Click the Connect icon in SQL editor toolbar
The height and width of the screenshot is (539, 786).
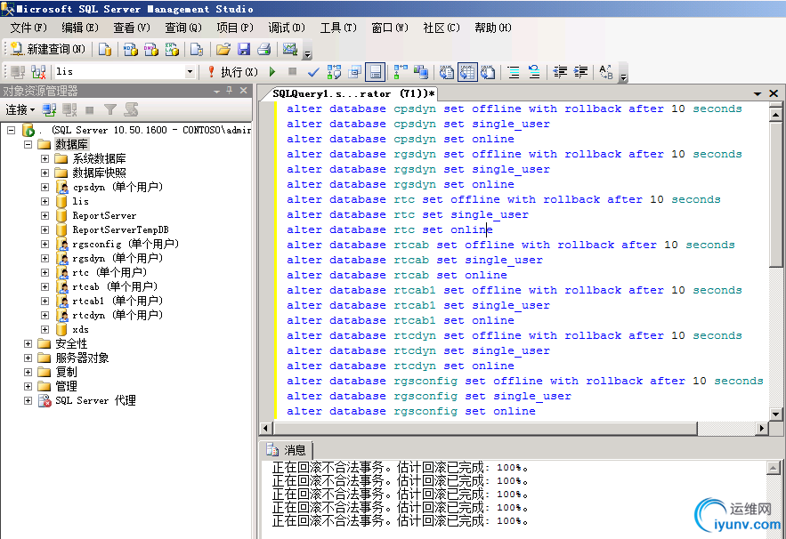[18, 72]
